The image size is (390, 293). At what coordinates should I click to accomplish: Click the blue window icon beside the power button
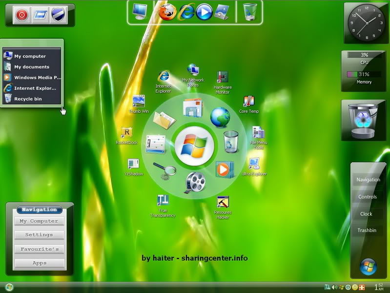tap(40, 15)
